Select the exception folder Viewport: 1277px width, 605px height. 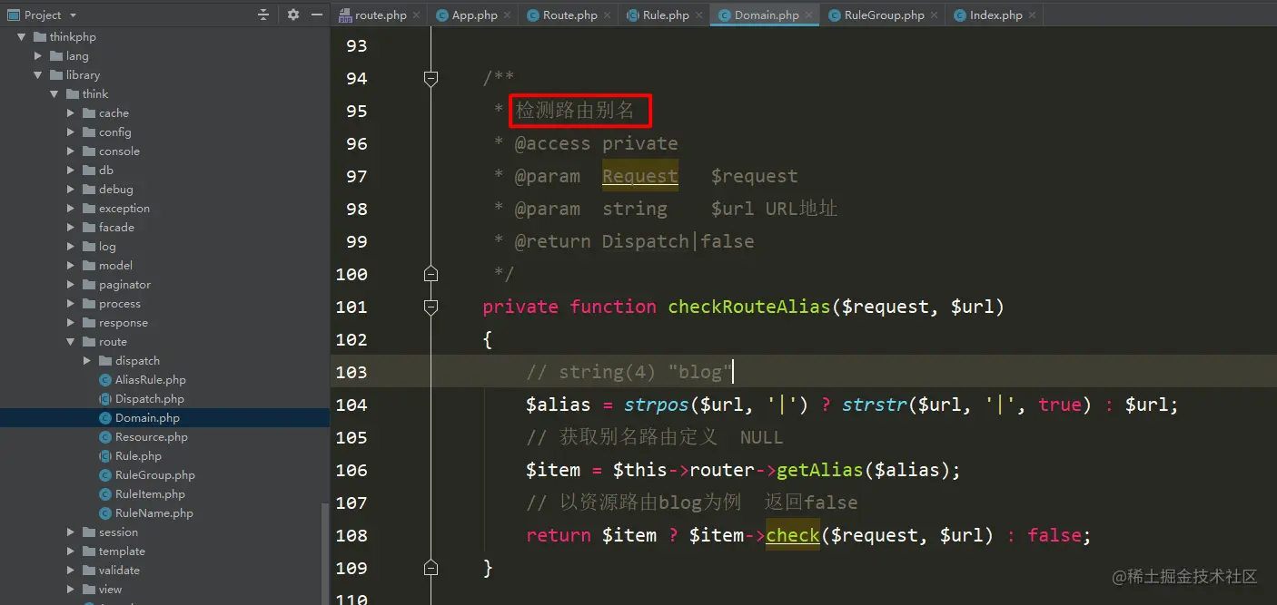click(x=124, y=209)
